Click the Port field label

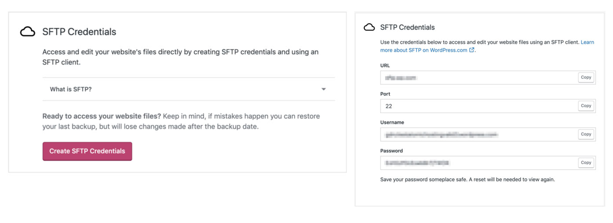click(385, 94)
